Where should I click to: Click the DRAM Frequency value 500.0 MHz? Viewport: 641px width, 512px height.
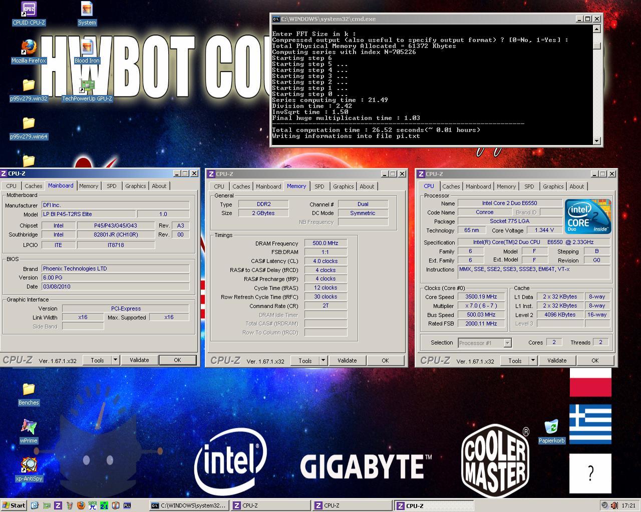click(x=326, y=243)
